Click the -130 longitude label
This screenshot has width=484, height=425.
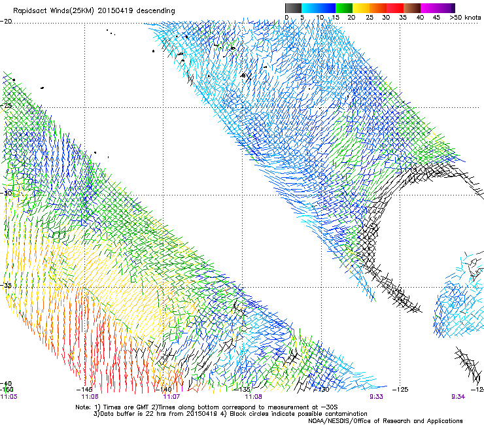(321, 390)
